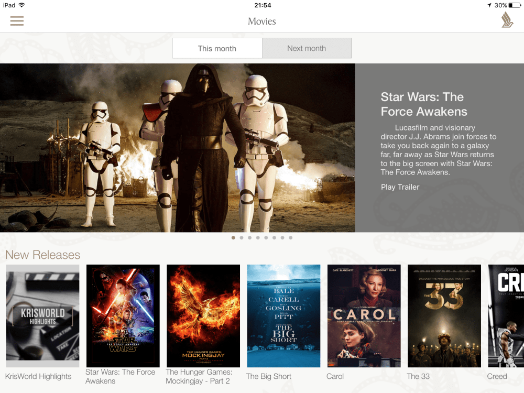Select The Hunger Games Mockingjay poster
Screen dimensions: 524x393
[x=203, y=315]
